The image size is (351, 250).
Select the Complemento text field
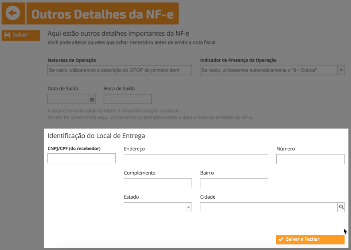point(158,183)
